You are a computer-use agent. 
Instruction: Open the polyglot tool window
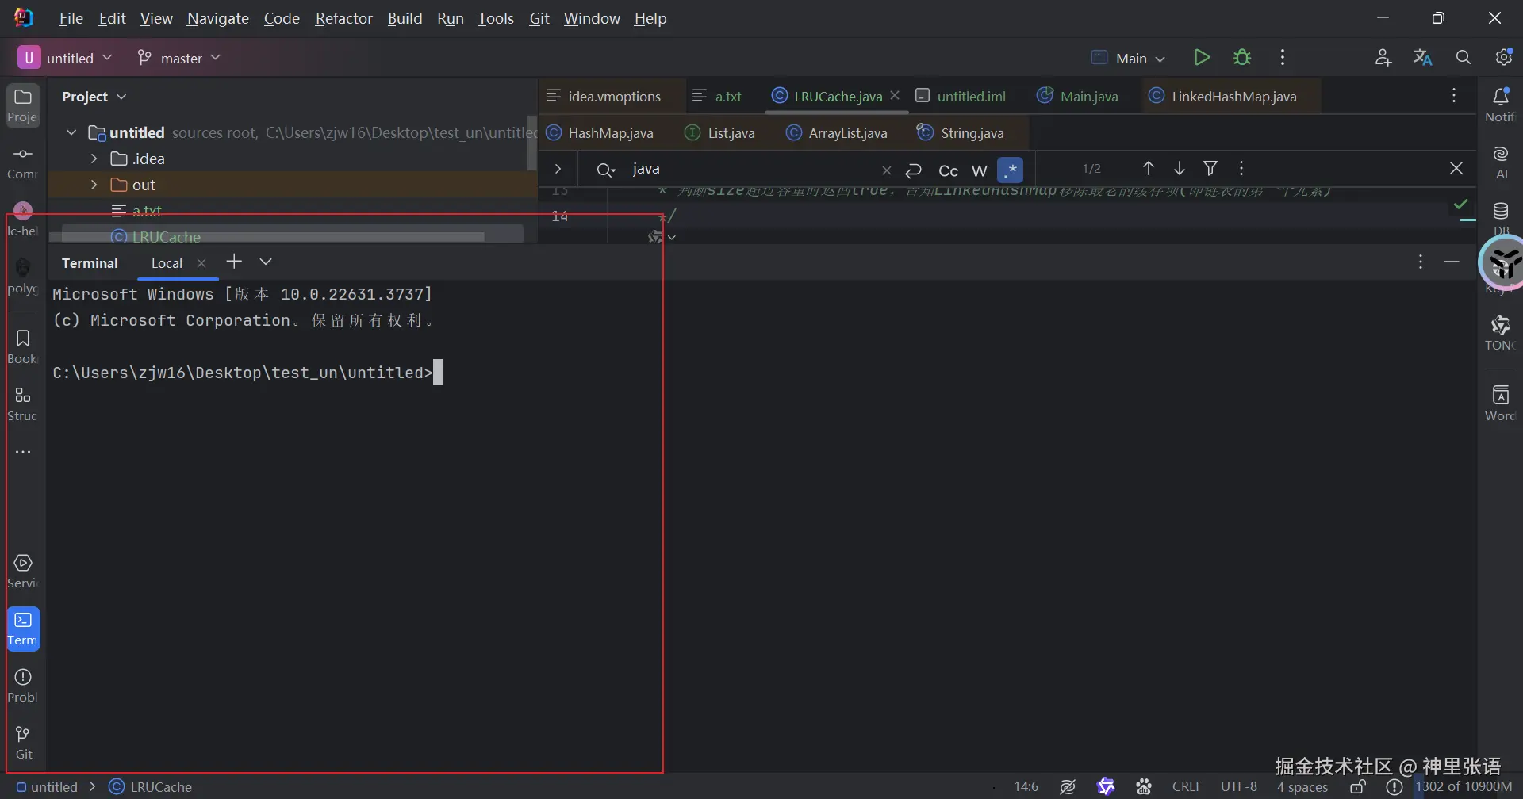click(x=23, y=276)
